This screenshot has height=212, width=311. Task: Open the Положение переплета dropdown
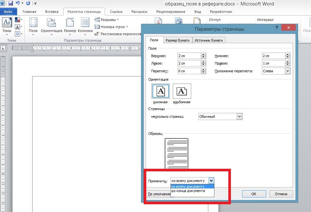[x=276, y=71]
